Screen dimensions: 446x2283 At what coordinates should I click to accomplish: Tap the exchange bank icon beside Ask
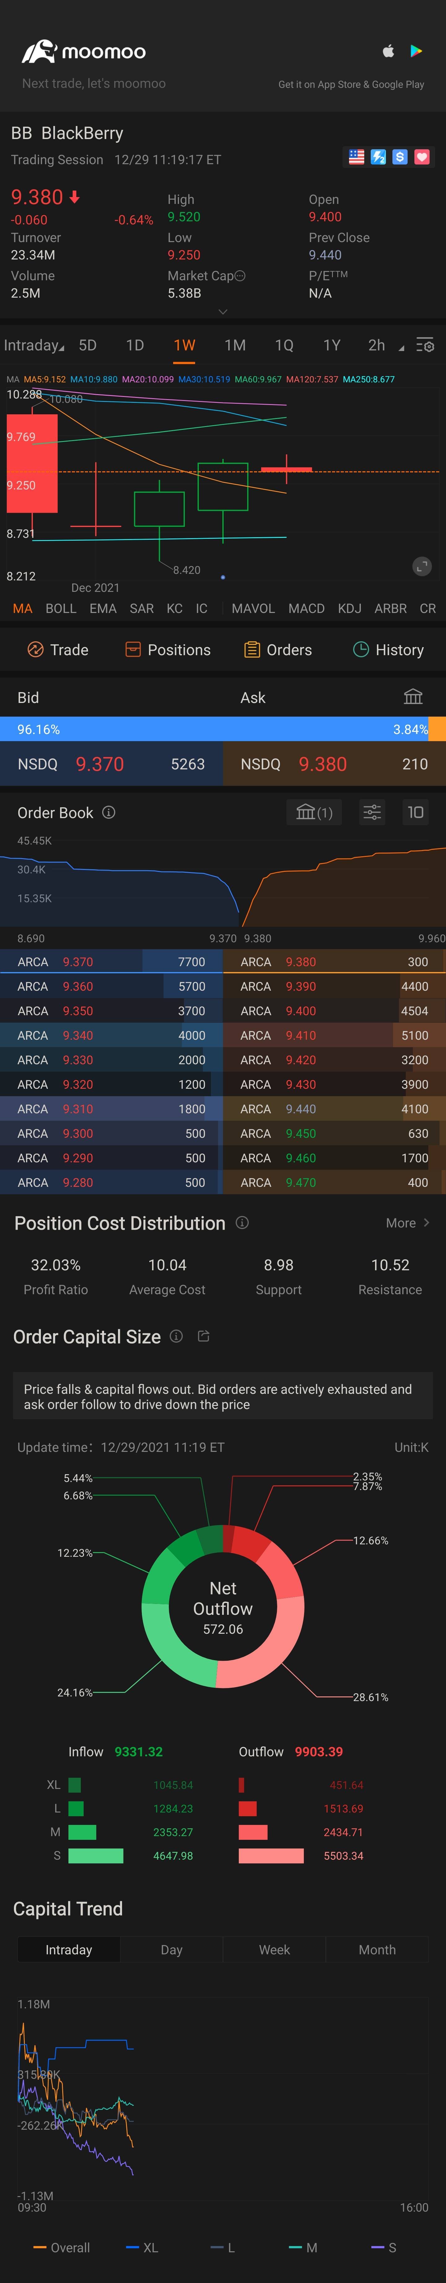pyautogui.click(x=413, y=696)
